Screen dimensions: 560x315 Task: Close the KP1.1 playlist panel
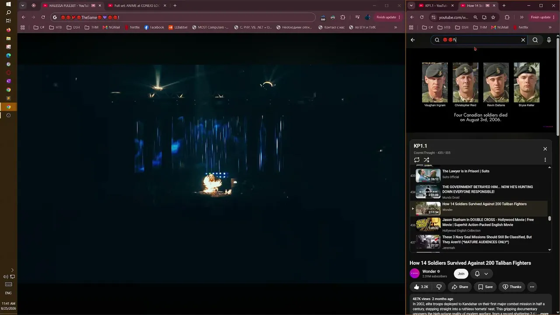click(545, 149)
